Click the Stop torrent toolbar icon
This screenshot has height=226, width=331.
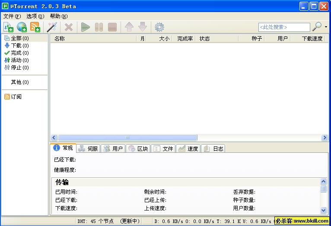pos(112,27)
